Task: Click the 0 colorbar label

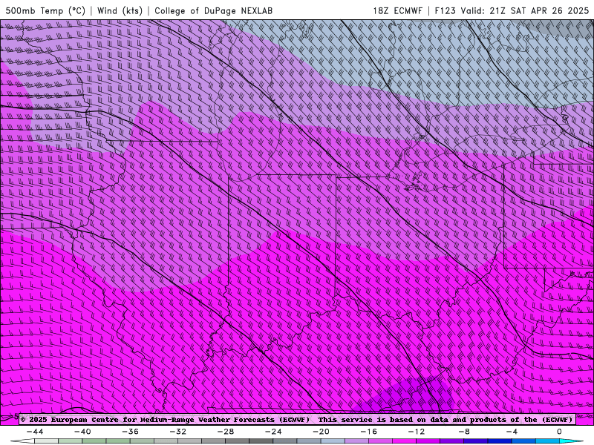Action: coord(560,432)
